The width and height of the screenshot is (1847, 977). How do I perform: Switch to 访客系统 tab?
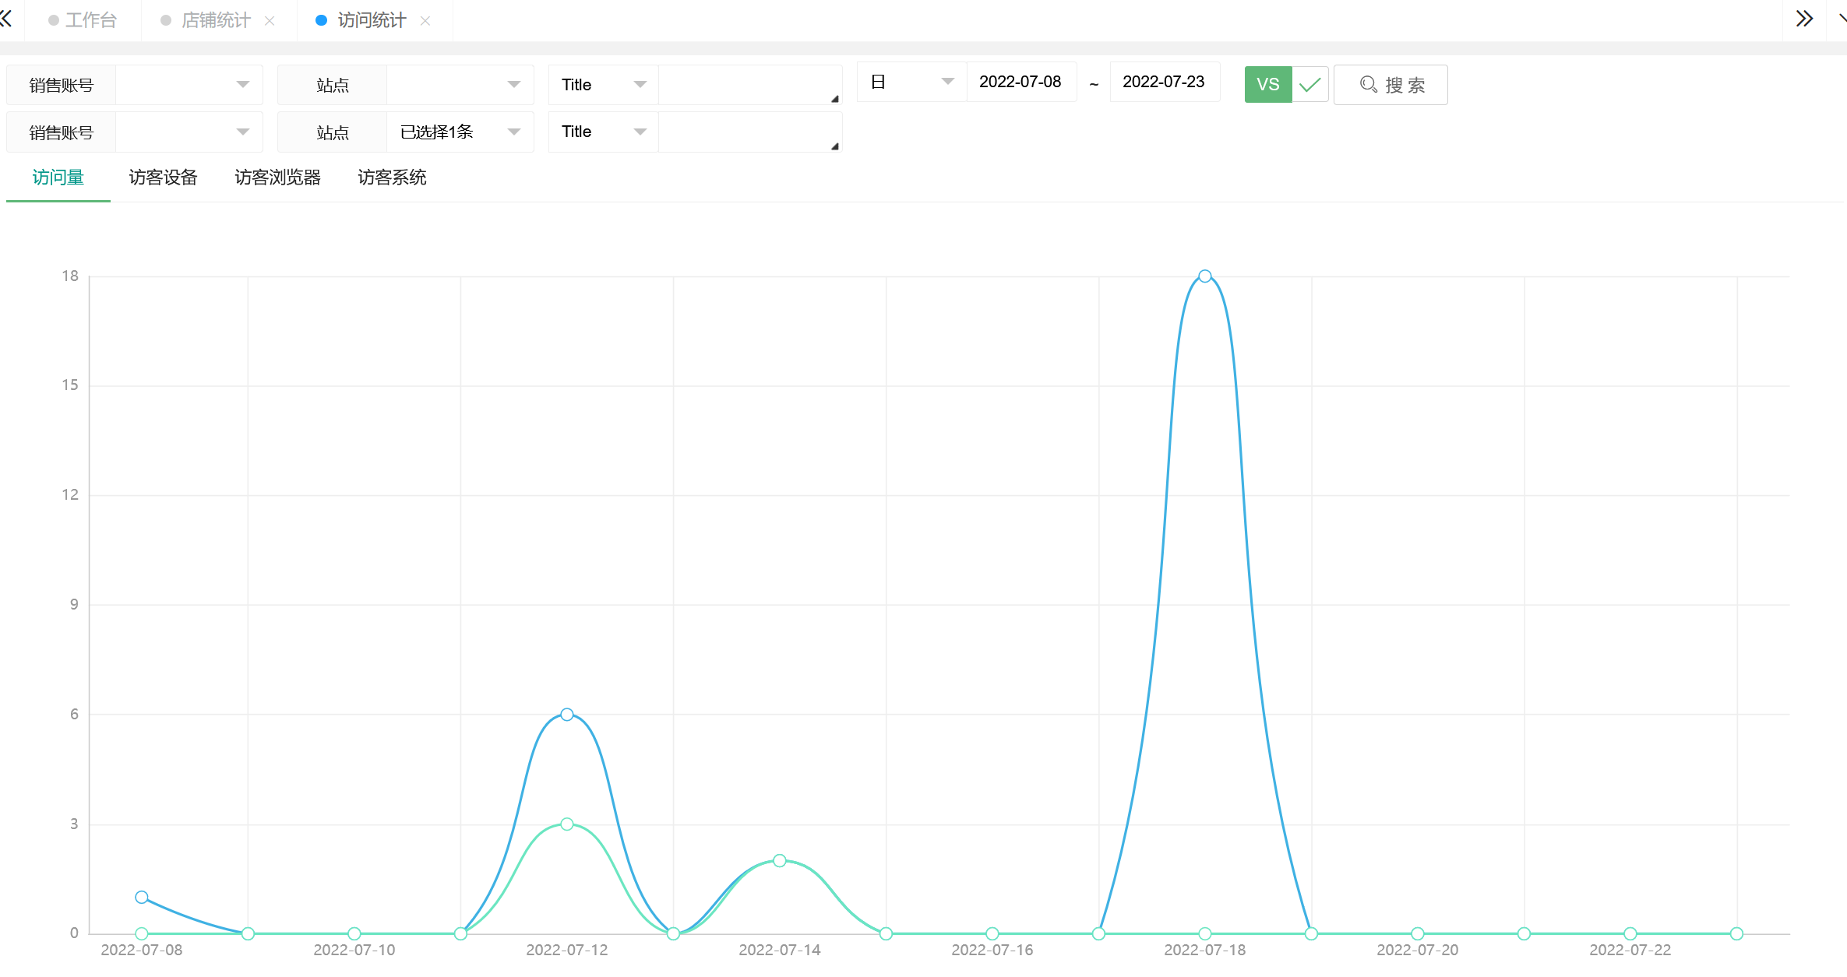point(393,178)
